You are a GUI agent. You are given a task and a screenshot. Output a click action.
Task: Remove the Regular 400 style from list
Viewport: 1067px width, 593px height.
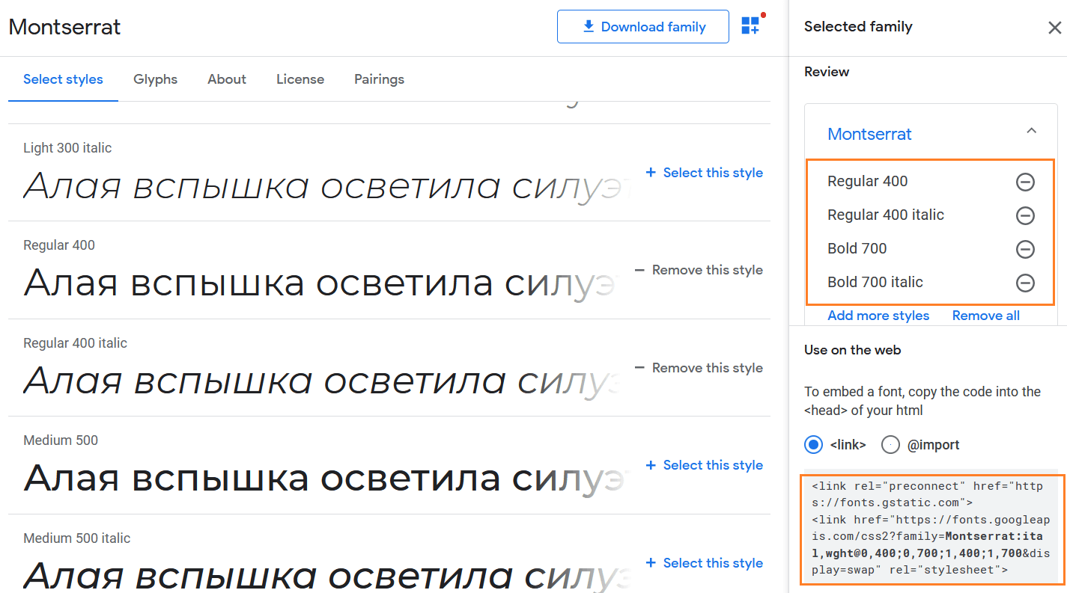699,270
